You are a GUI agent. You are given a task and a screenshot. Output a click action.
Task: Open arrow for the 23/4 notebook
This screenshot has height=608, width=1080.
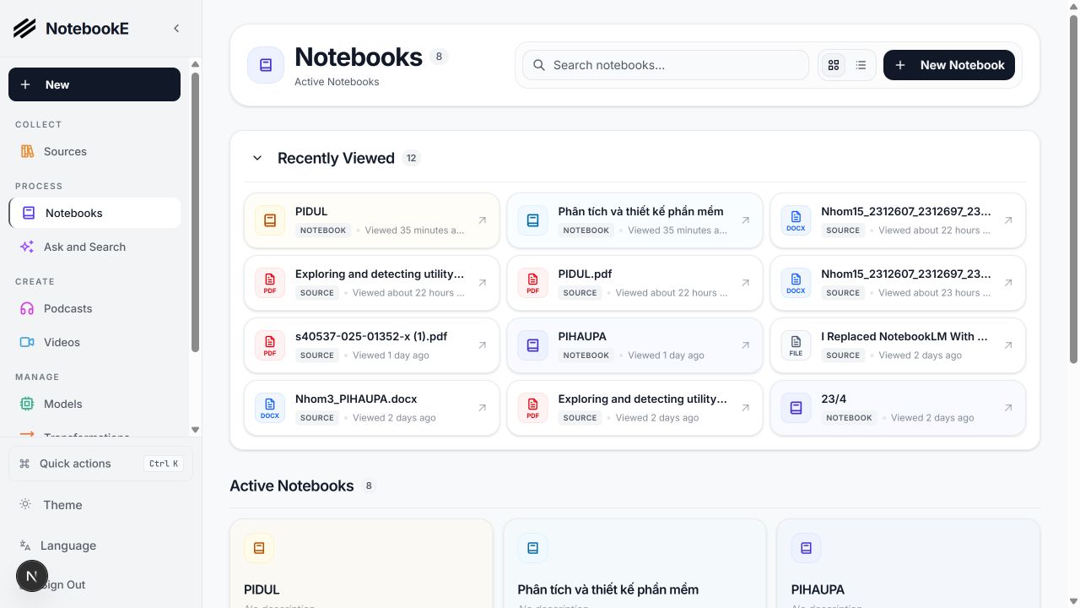(x=1008, y=408)
